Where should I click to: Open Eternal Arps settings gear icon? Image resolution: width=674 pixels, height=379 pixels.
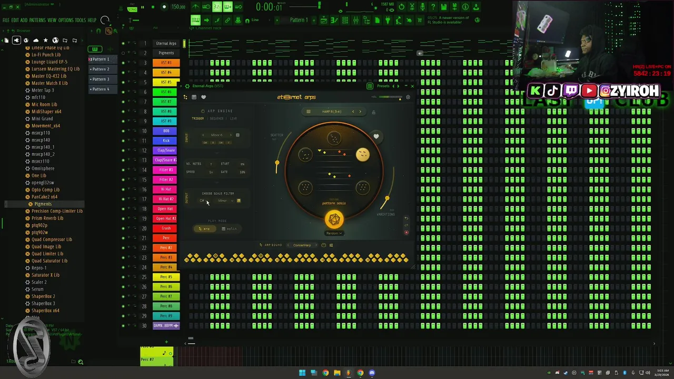click(x=408, y=97)
